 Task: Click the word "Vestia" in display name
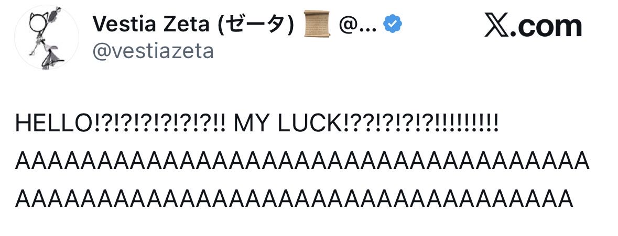click(x=125, y=24)
